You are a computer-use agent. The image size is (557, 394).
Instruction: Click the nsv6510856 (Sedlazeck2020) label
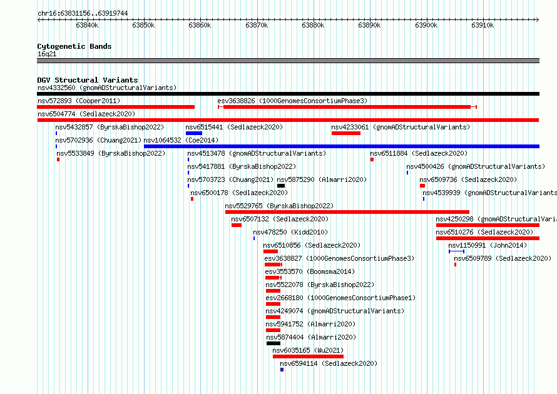(x=312, y=245)
